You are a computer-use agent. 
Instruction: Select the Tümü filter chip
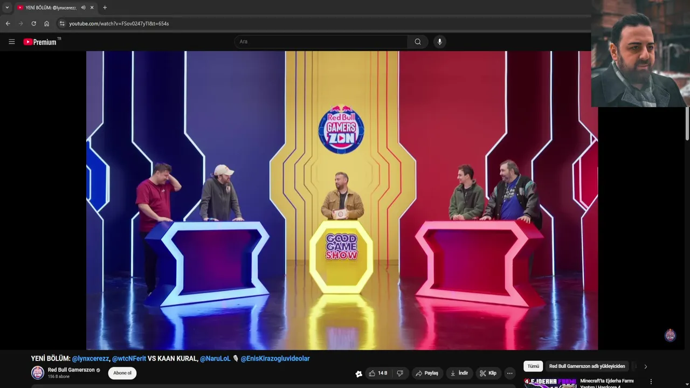click(533, 366)
